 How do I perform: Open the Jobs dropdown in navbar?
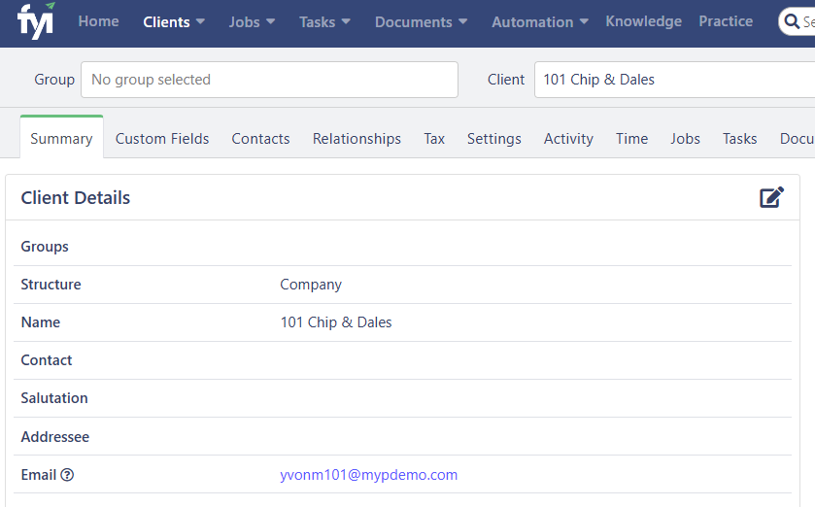[252, 21]
